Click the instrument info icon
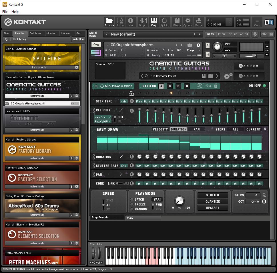 (x=198, y=45)
